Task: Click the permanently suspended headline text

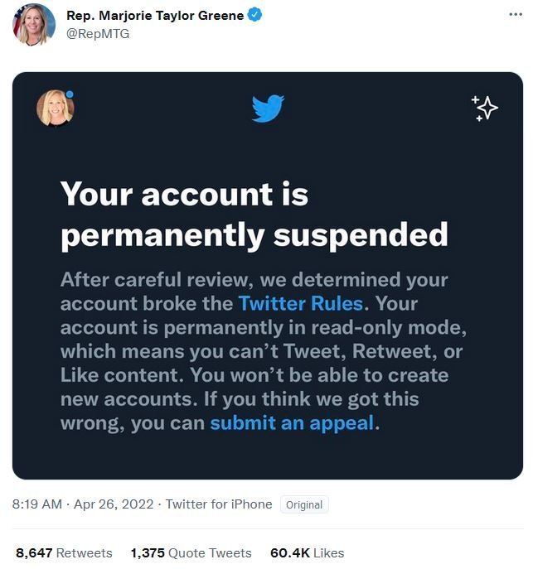Action: coord(254,235)
